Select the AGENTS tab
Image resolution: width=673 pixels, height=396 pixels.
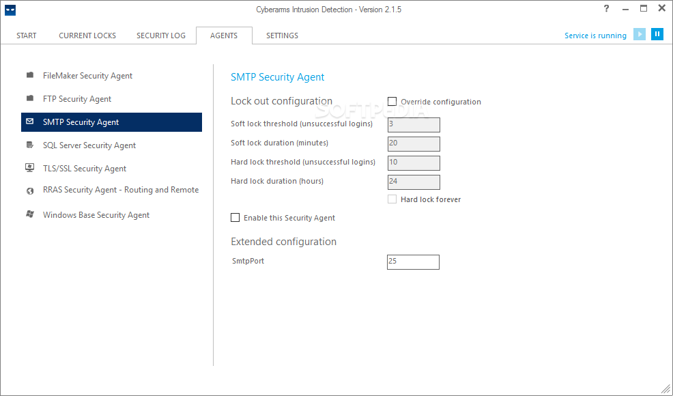coord(224,36)
